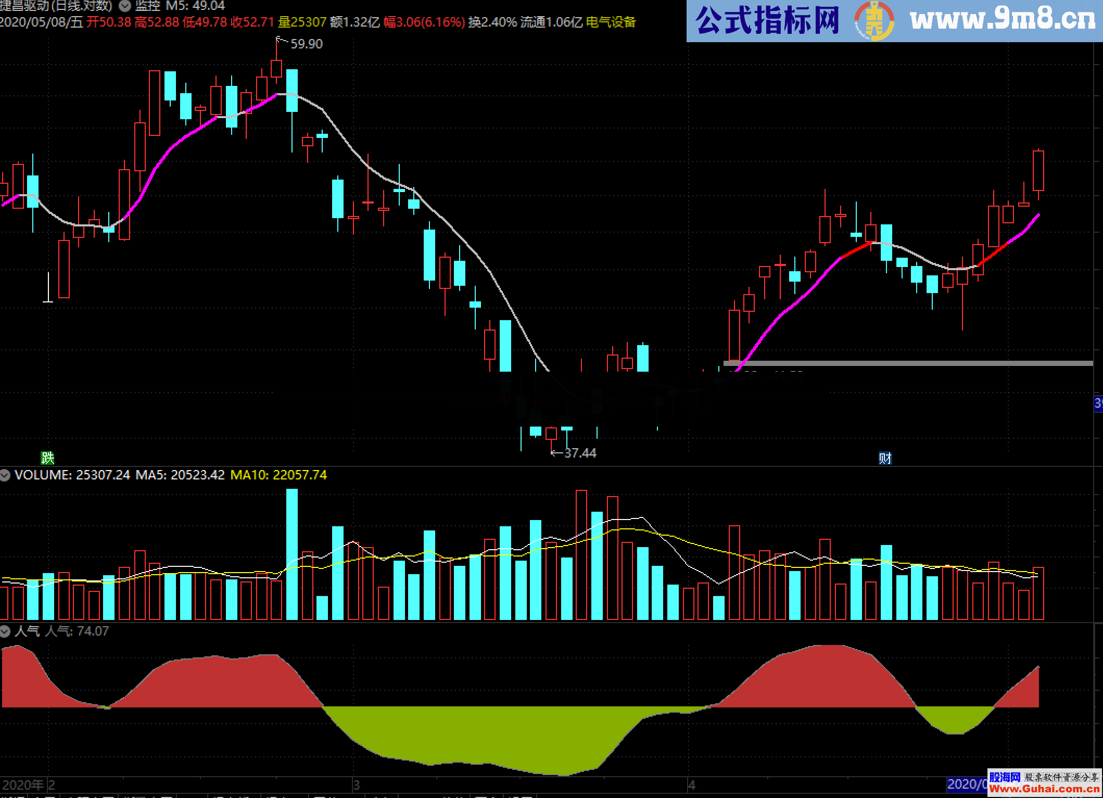The width and height of the screenshot is (1103, 798).
Task: Open the www.9m8.cn link
Action: [x=1003, y=20]
